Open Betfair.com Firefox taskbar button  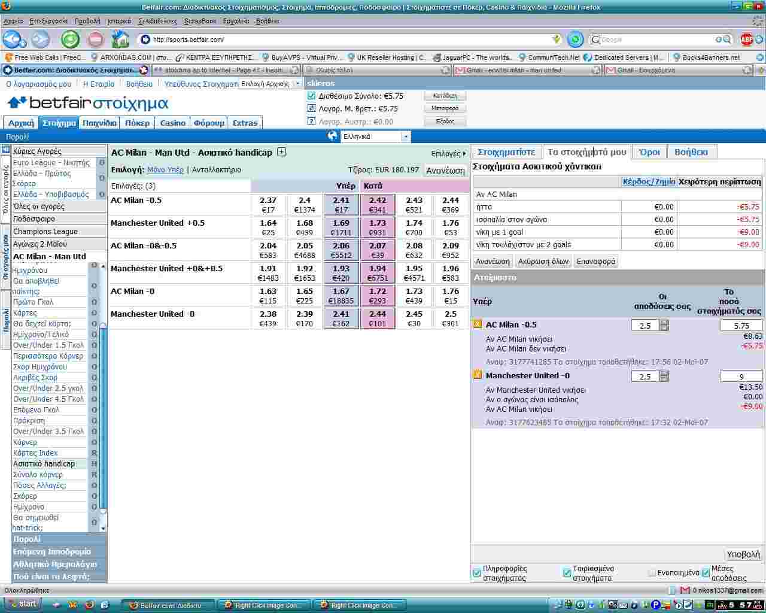(x=168, y=605)
